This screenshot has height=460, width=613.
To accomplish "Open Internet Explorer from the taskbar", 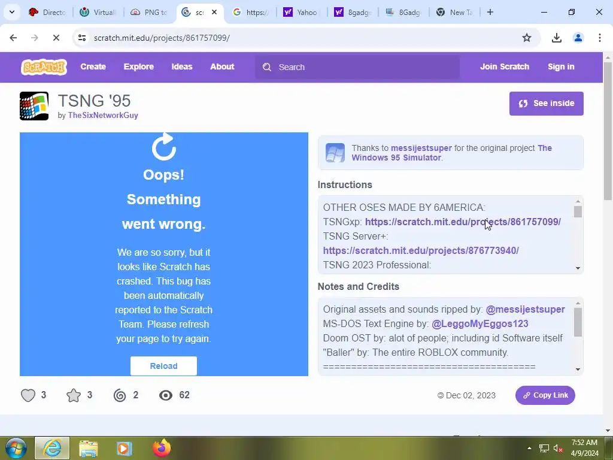I will 52,448.
